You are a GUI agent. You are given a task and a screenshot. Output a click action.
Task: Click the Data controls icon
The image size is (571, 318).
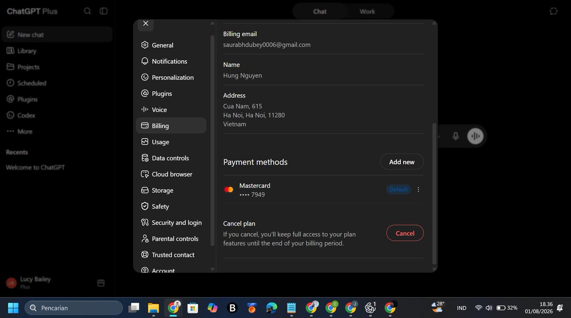click(x=145, y=158)
